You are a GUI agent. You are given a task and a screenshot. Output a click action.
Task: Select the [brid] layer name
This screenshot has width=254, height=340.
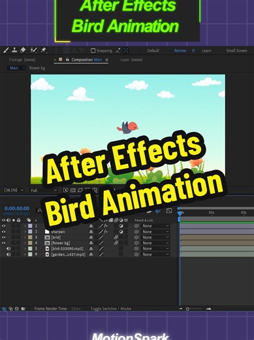point(56,237)
